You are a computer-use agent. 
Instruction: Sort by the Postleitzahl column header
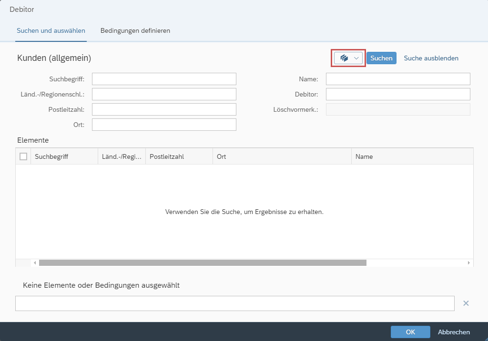tap(179, 156)
